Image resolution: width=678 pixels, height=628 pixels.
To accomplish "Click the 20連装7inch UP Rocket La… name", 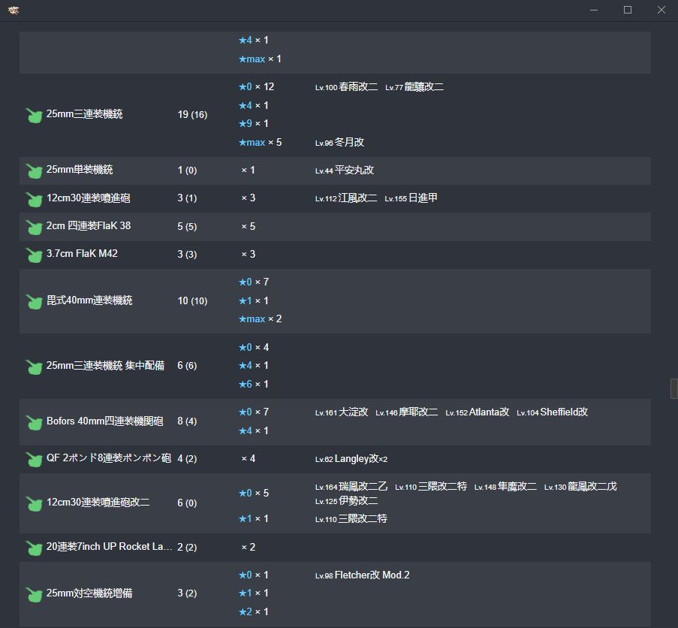I will tap(109, 547).
